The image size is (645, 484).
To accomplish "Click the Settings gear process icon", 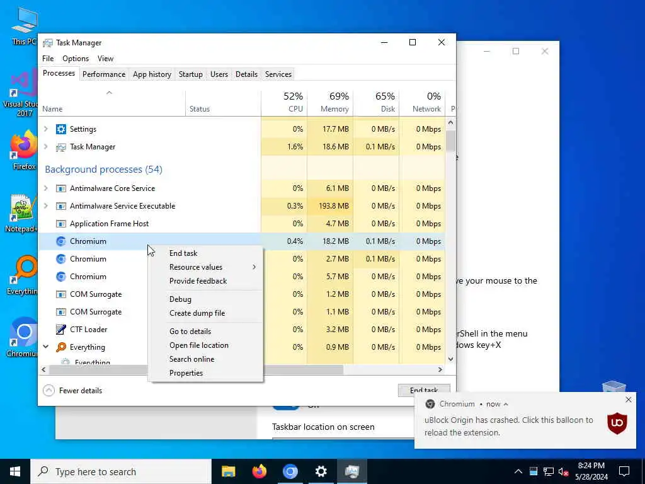I will coord(61,129).
